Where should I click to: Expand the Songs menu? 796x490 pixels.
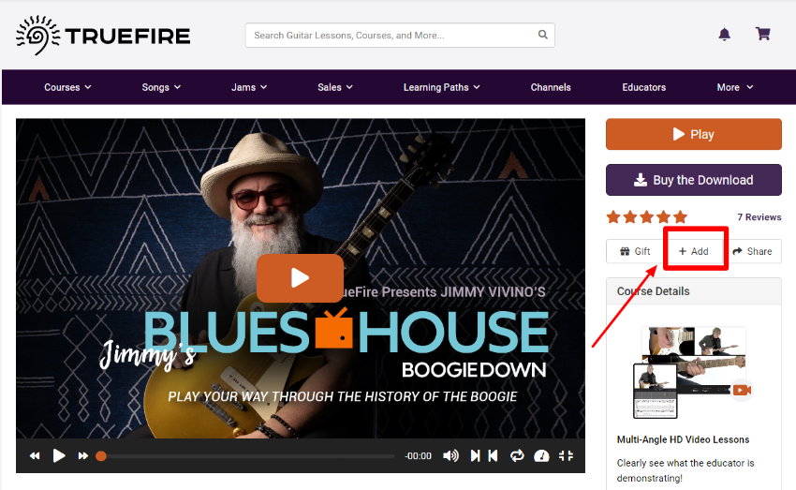161,87
